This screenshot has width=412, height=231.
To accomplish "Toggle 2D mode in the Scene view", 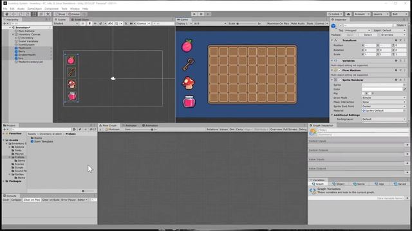I will [x=82, y=24].
